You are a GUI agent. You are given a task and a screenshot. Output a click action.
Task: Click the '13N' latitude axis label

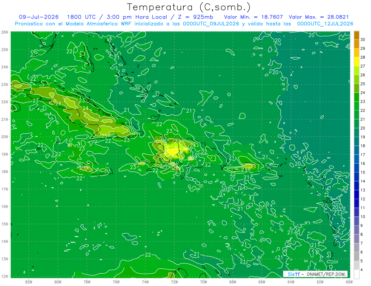coord(5,259)
